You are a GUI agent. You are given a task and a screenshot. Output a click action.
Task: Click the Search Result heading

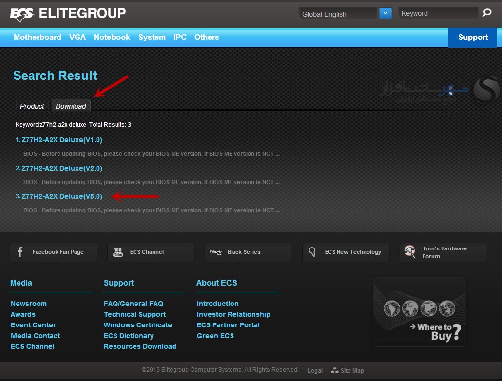tap(55, 76)
